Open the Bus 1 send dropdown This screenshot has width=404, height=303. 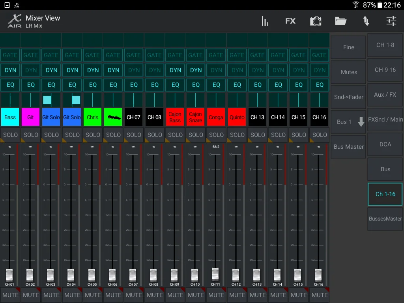coord(348,122)
